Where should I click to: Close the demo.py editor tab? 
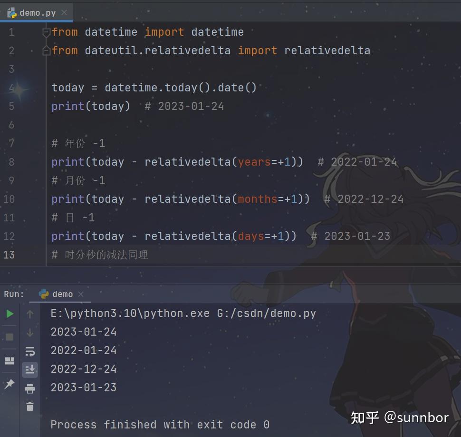(x=64, y=13)
